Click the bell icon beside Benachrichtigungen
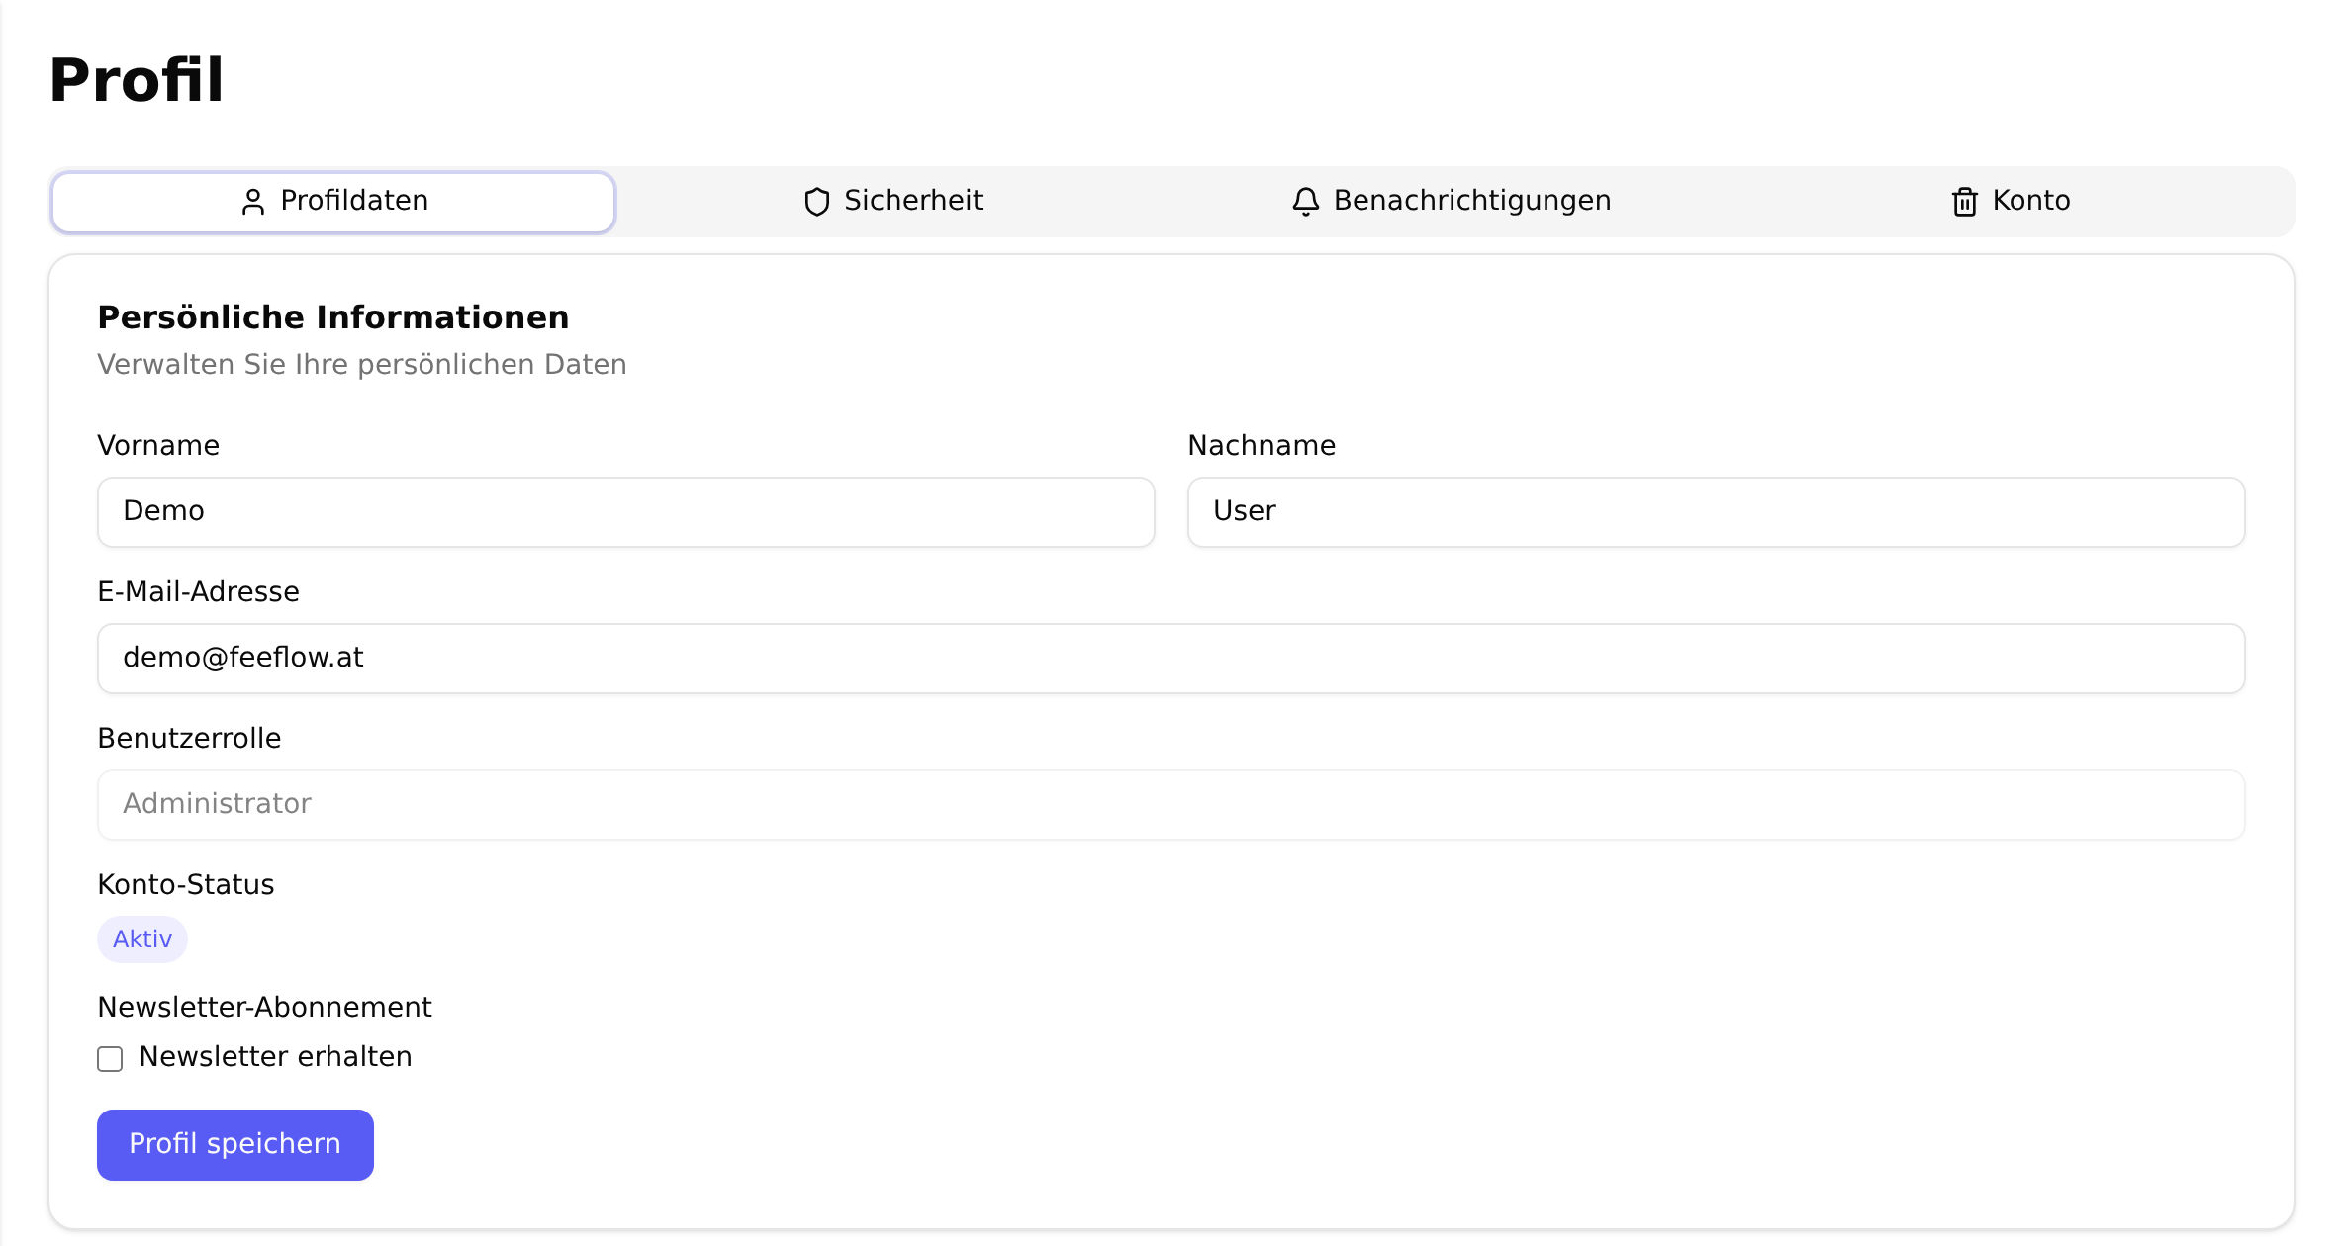2343x1246 pixels. click(x=1305, y=202)
